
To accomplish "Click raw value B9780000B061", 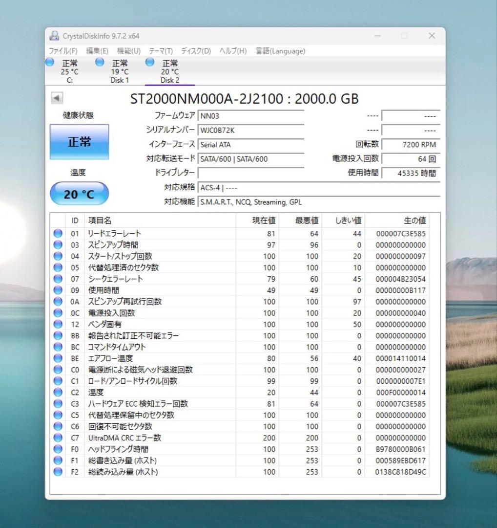I will 400,449.
